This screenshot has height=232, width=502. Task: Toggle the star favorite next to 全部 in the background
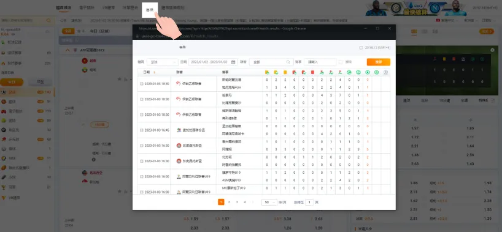pyautogui.click(x=79, y=31)
